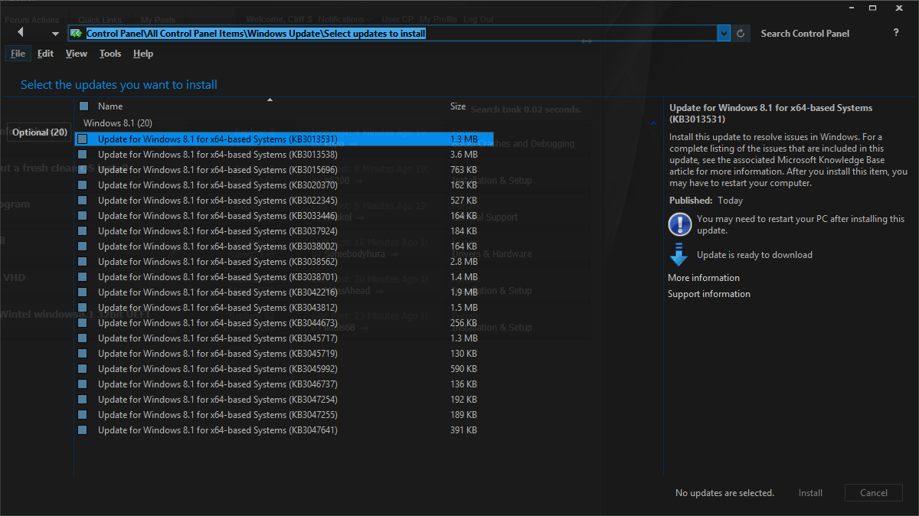Click the sort arrow above Name column
The image size is (919, 516).
pyautogui.click(x=270, y=100)
